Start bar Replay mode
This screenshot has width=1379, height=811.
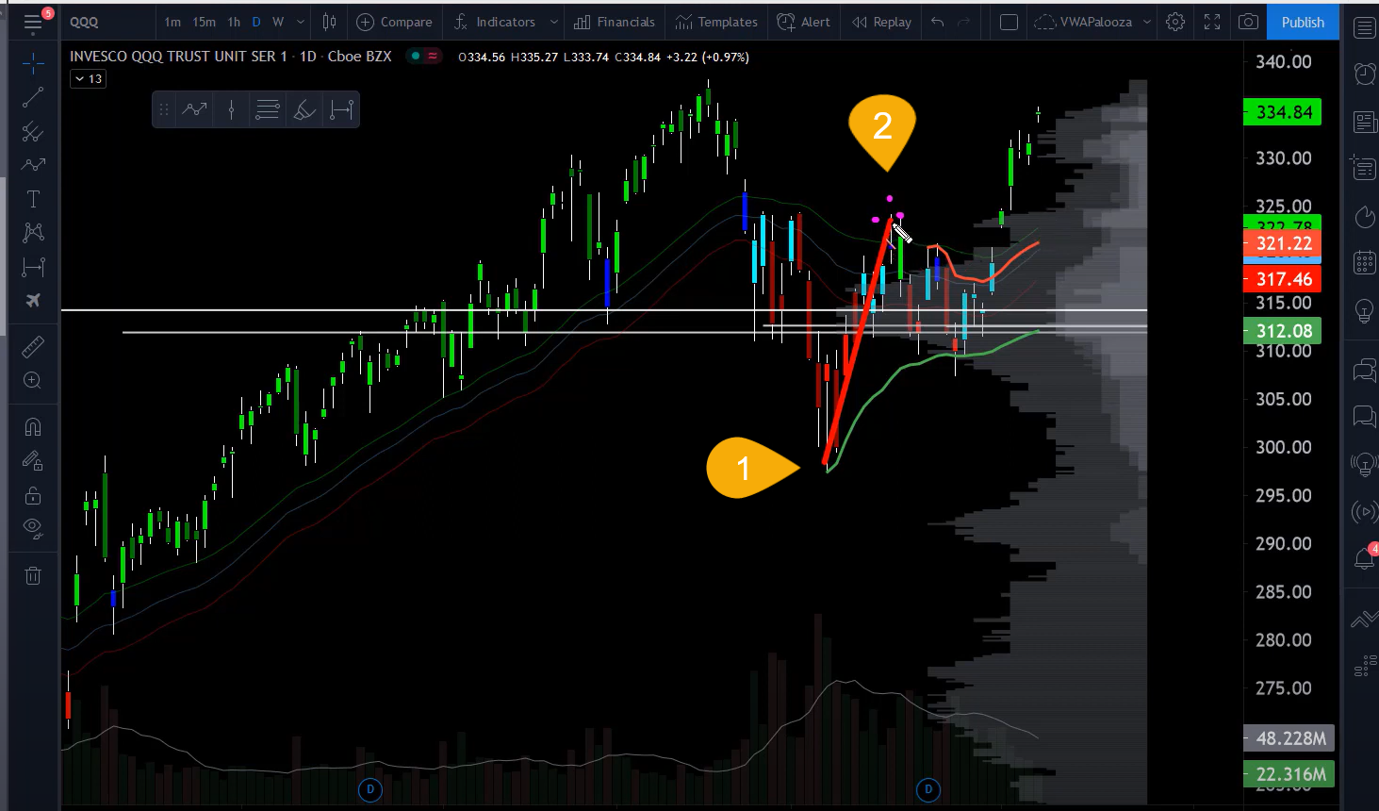point(881,22)
